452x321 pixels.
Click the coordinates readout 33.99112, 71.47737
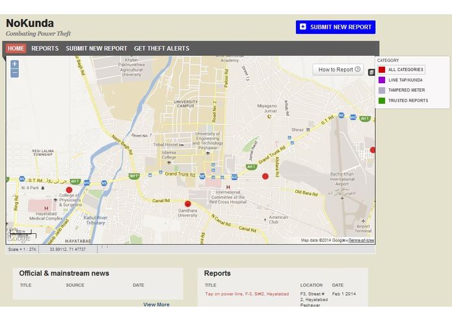click(68, 250)
